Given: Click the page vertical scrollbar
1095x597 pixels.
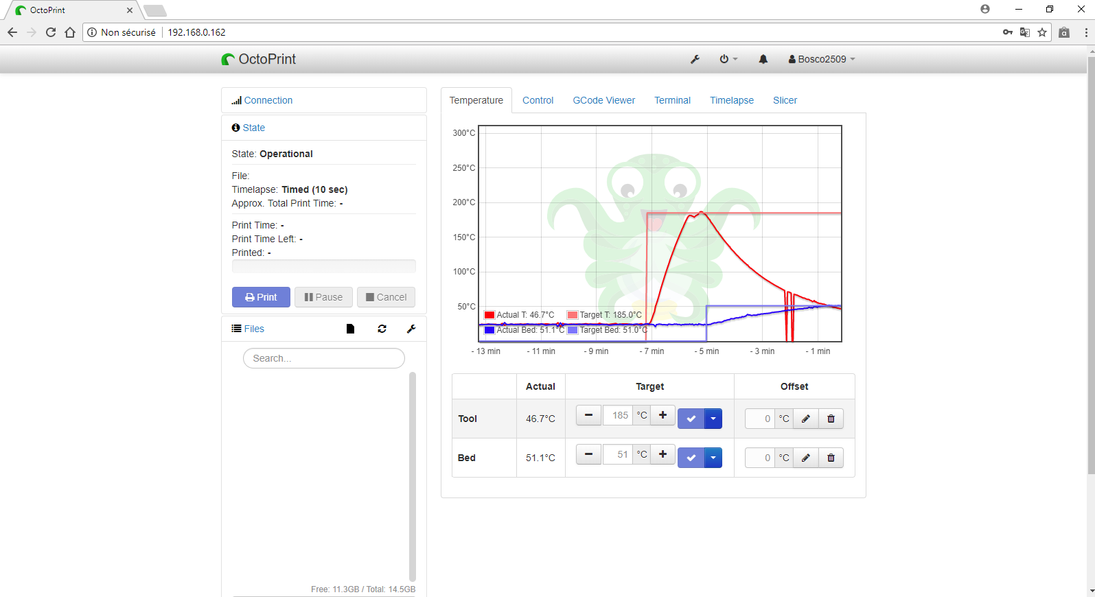Looking at the screenshot, I should click(1091, 264).
